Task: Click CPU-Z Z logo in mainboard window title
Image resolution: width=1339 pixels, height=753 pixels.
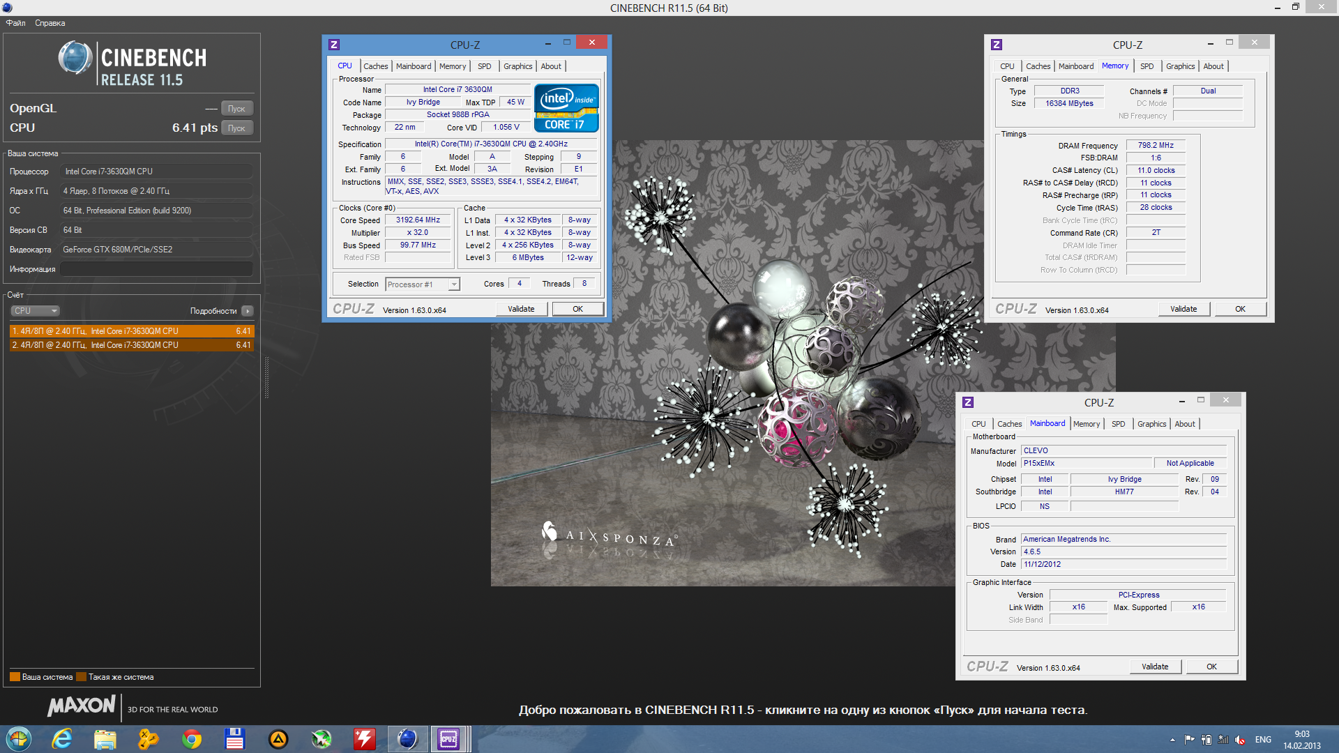Action: [968, 402]
